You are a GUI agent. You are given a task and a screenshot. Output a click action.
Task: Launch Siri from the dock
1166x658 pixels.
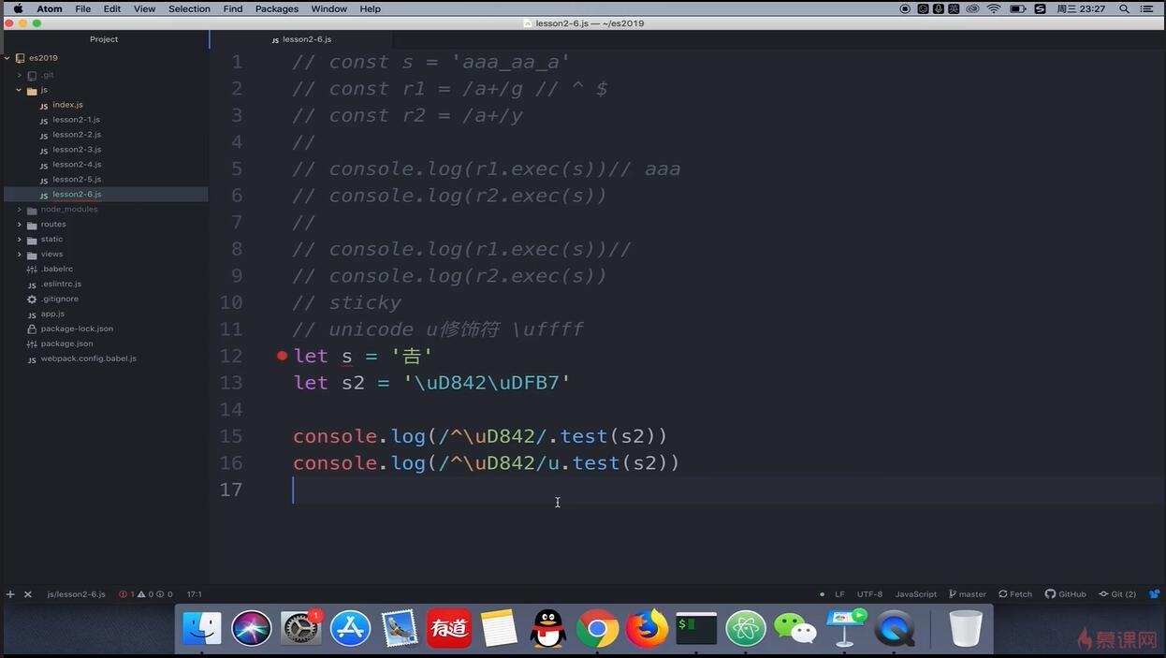click(x=252, y=628)
